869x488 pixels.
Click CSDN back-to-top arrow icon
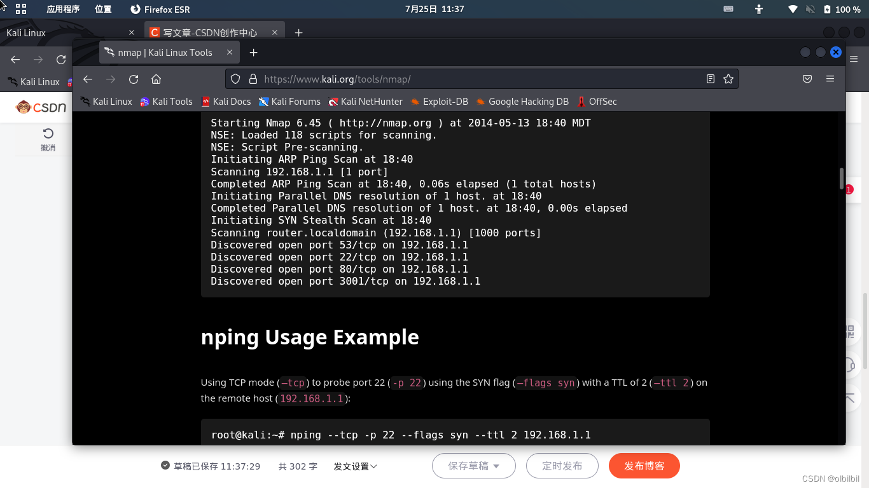click(851, 398)
